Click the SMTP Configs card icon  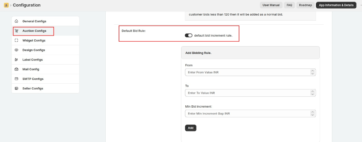point(16,79)
